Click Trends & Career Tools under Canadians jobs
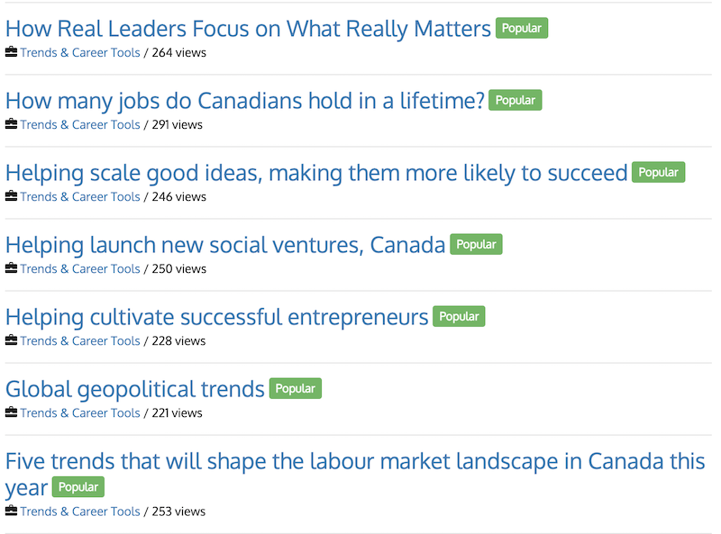Screen dimensions: 721x534 point(80,124)
